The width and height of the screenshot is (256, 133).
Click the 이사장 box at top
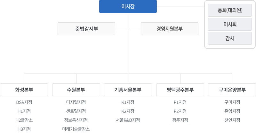128,6
